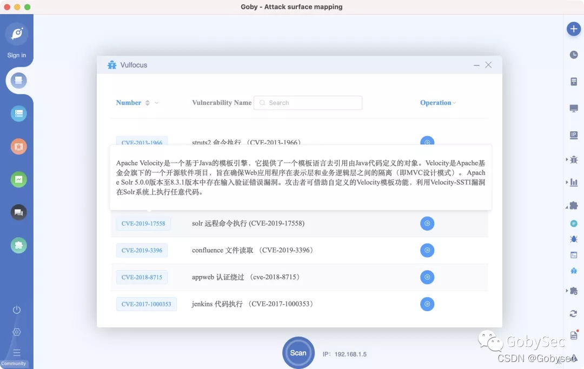The height and width of the screenshot is (369, 584).
Task: Open the teal extensions puzzle icon in left sidebar
Action: click(19, 245)
